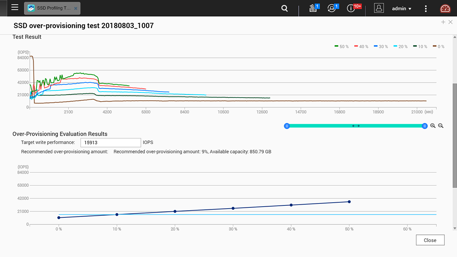
Task: Zoom in on the test result chart
Action: (x=433, y=126)
